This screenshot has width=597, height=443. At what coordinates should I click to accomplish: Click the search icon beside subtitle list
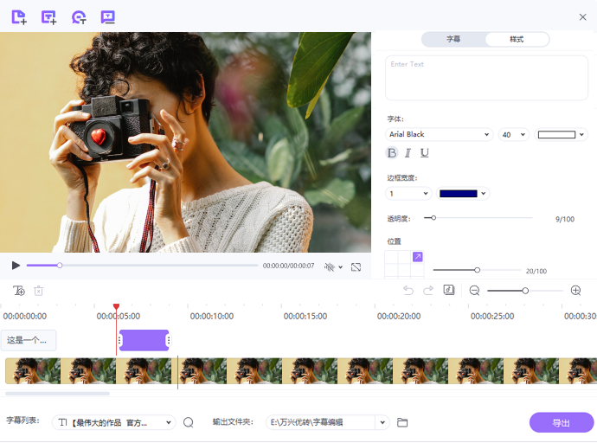click(x=189, y=422)
